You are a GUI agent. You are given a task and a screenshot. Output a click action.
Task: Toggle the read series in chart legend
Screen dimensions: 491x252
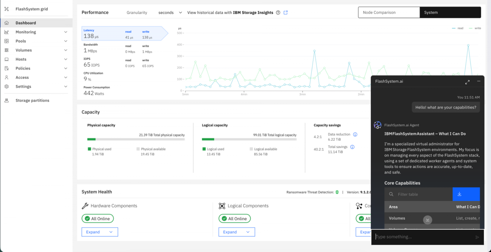[458, 28]
